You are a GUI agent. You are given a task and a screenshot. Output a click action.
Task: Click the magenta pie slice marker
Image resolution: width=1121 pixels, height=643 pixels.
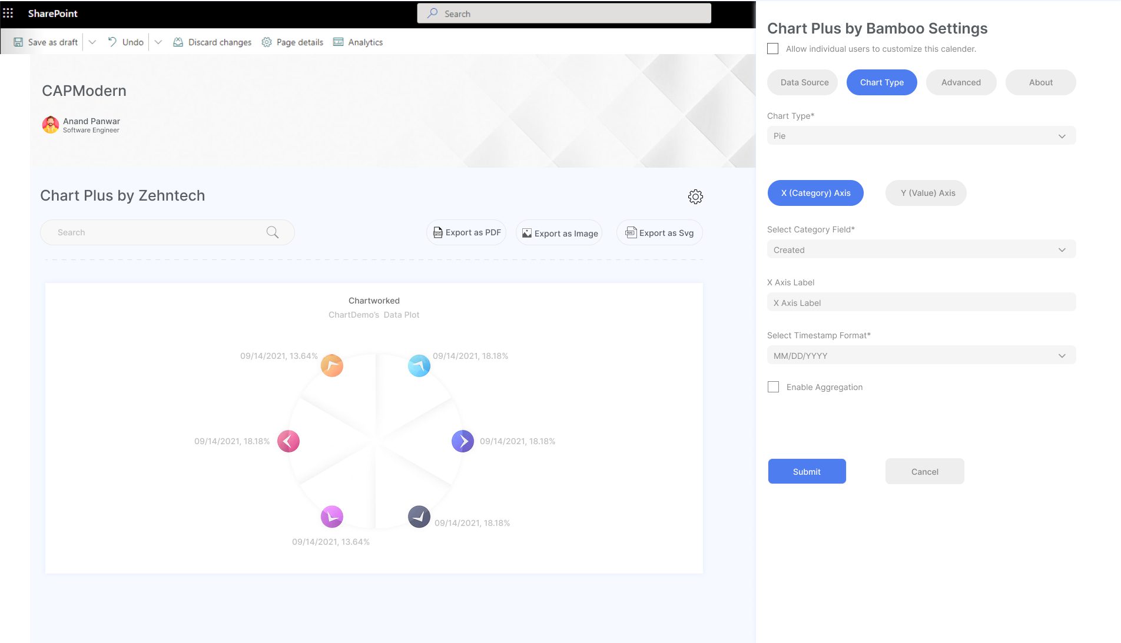[332, 517]
